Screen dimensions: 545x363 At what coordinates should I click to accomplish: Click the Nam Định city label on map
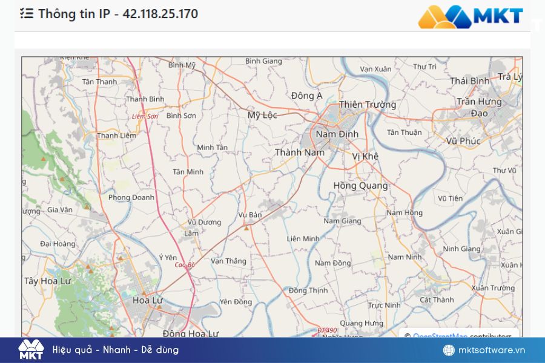point(337,134)
